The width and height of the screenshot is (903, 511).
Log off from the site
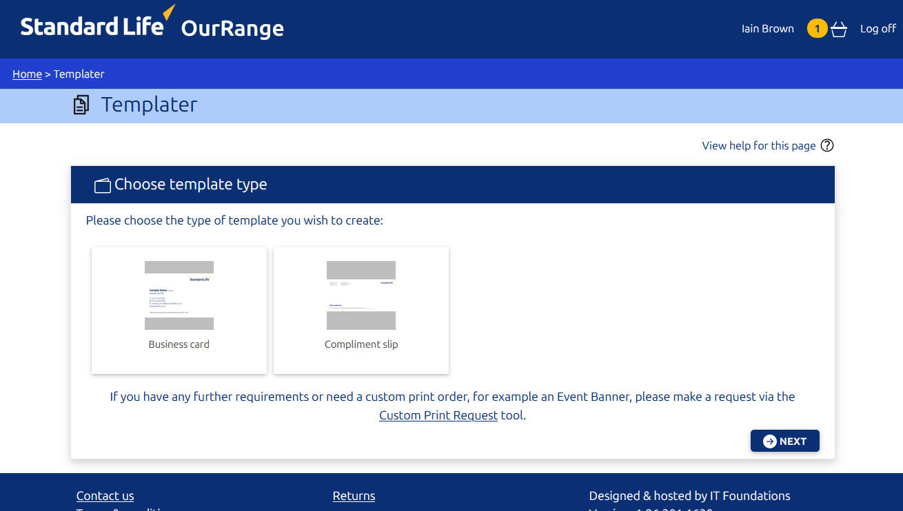click(x=877, y=29)
